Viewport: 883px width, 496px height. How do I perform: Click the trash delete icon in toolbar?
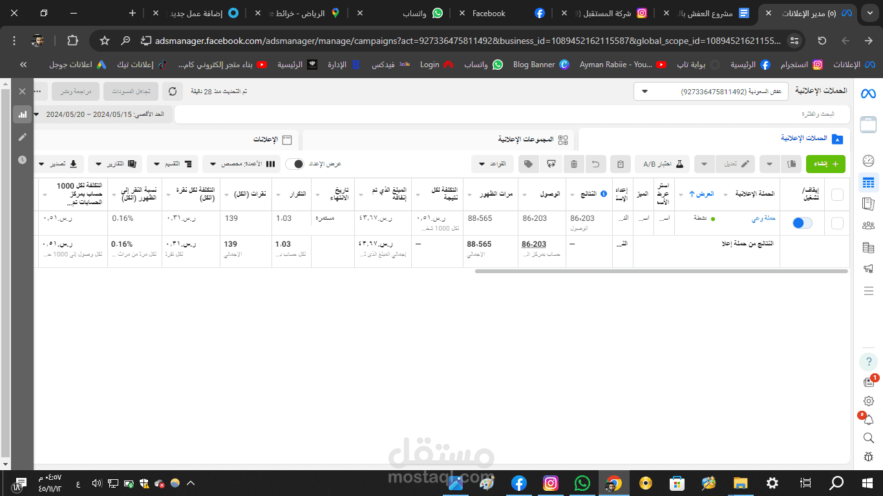click(574, 164)
